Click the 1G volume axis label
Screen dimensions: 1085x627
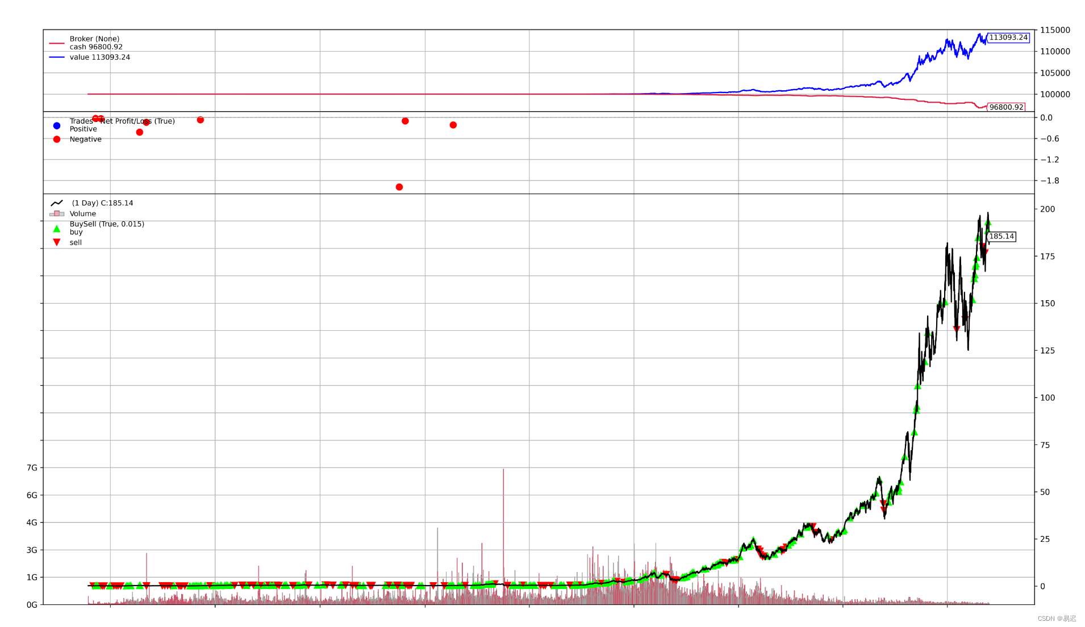[x=32, y=578]
